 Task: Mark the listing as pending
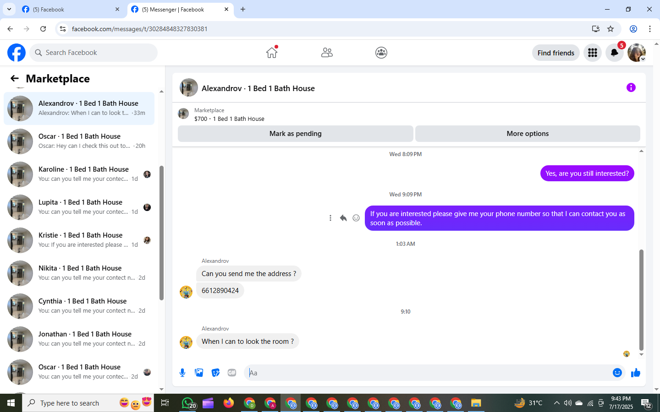click(x=296, y=134)
